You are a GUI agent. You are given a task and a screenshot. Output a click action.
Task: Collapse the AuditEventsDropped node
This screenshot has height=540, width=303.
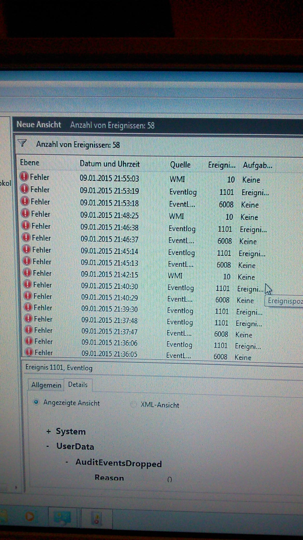click(67, 462)
